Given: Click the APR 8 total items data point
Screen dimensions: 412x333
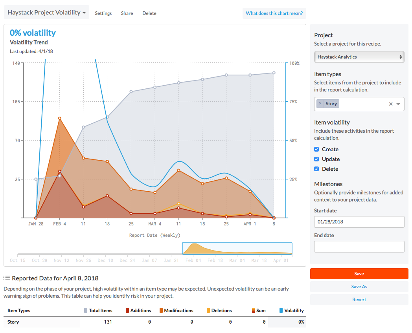Looking at the screenshot, I should point(274,73).
